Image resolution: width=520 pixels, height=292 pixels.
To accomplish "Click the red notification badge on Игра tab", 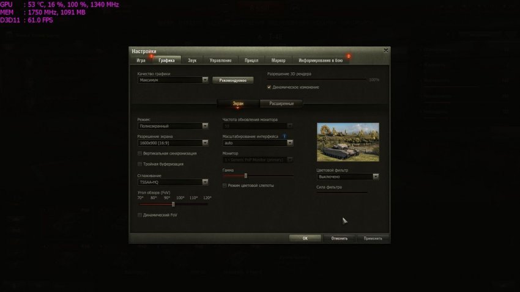I will 151,56.
